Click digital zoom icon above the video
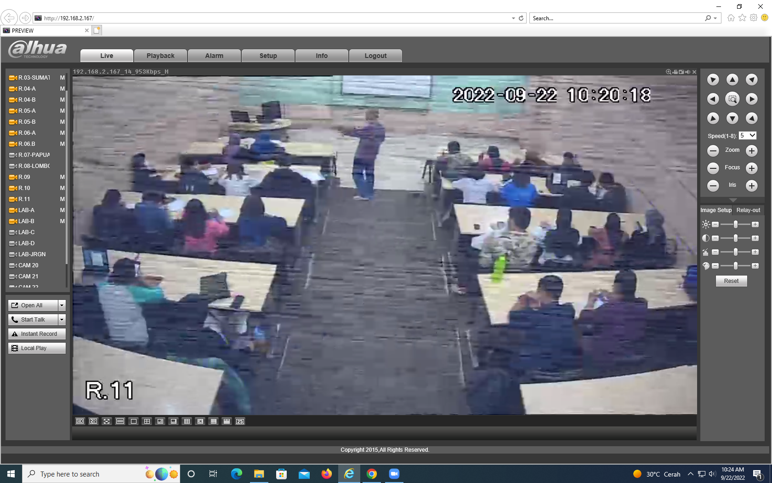This screenshot has width=772, height=483. tap(669, 72)
